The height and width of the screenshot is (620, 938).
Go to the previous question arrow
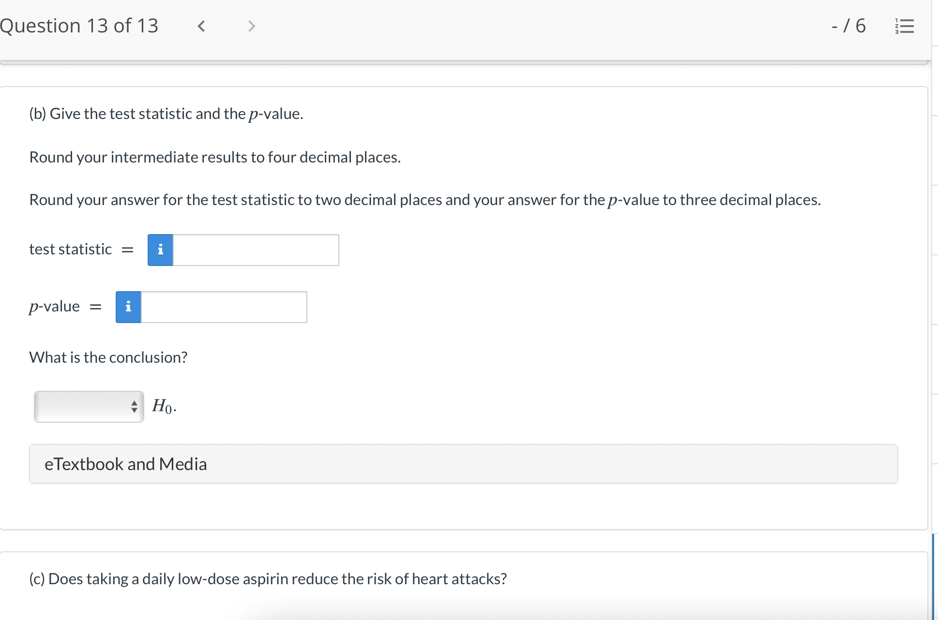tap(201, 26)
